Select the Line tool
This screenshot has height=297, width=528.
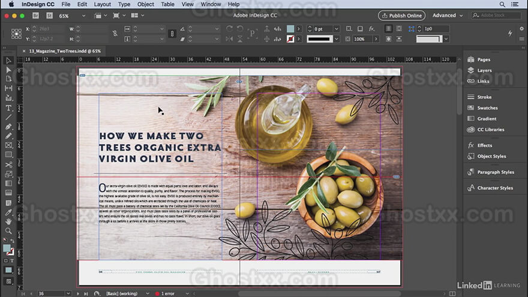click(8, 117)
